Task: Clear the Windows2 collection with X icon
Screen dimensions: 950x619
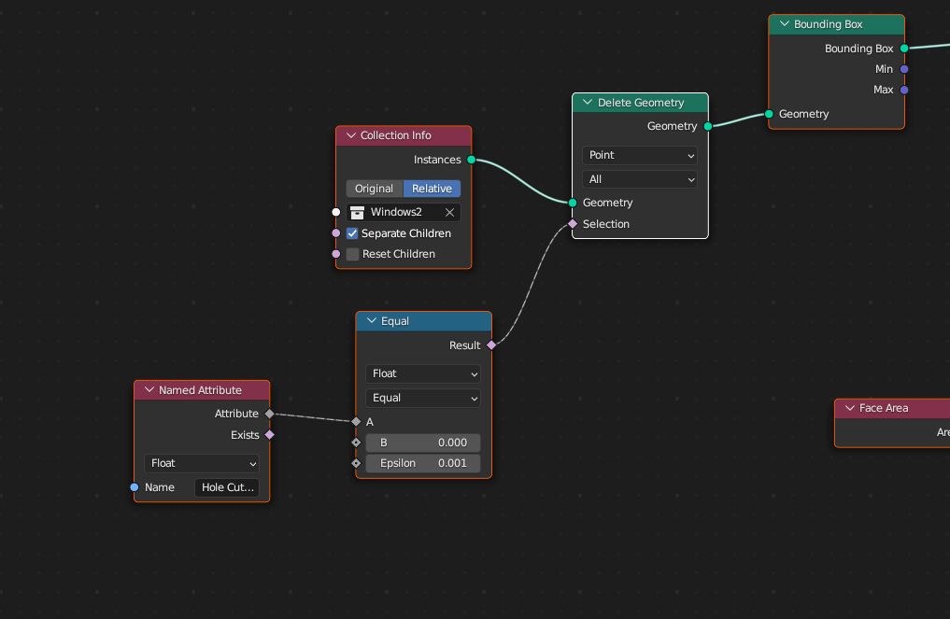Action: pyautogui.click(x=449, y=212)
